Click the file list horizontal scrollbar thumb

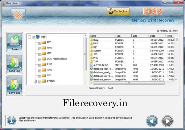pyautogui.click(x=129, y=83)
